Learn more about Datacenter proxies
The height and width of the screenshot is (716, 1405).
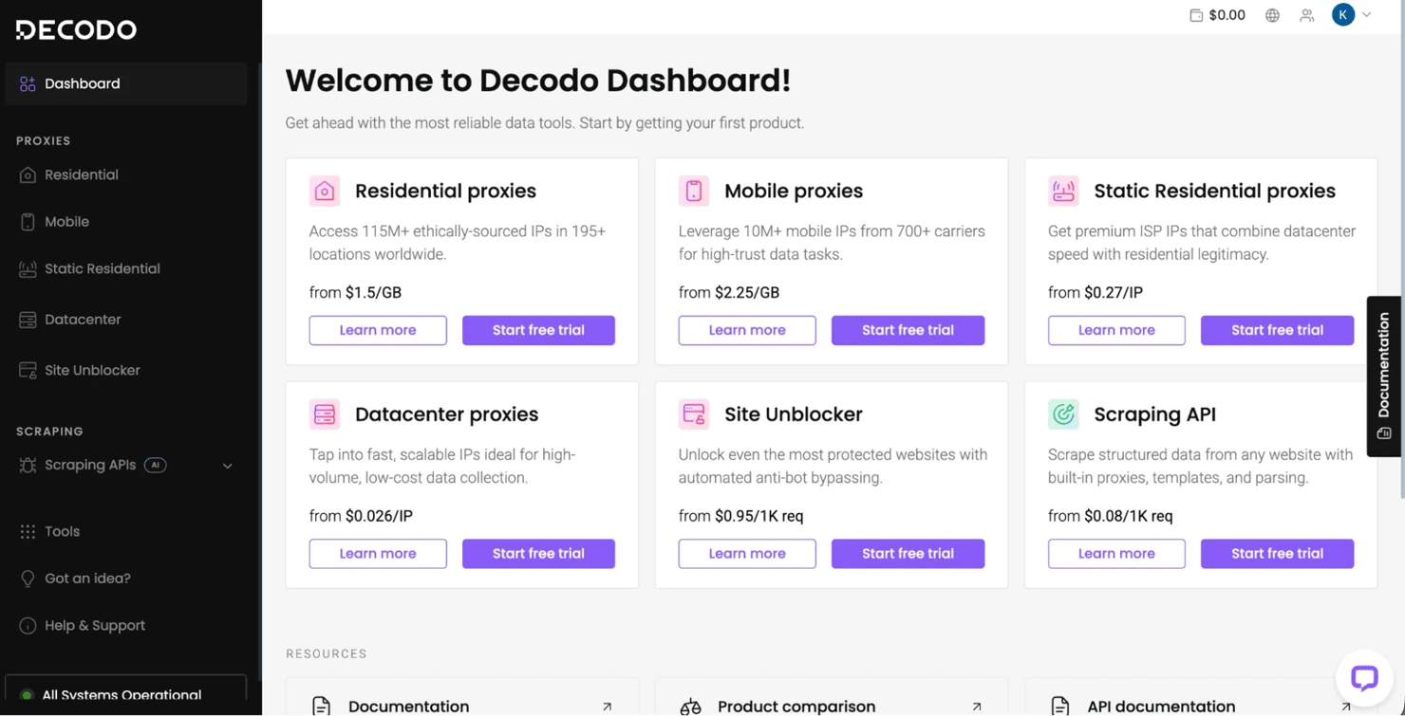pyautogui.click(x=378, y=554)
